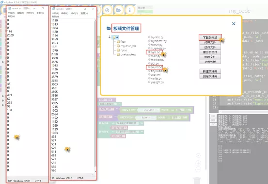
Task: Click the value 2029 in sound.txt
Action: pyautogui.click(x=10, y=35)
